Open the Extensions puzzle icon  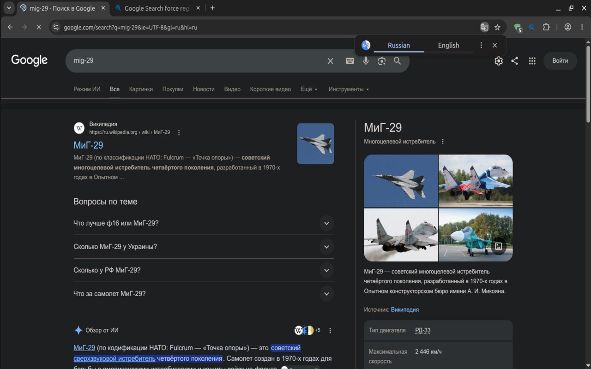click(546, 27)
